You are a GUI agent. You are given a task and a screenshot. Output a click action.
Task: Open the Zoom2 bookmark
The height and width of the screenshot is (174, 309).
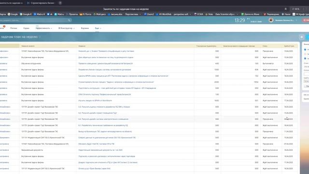tap(149, 14)
